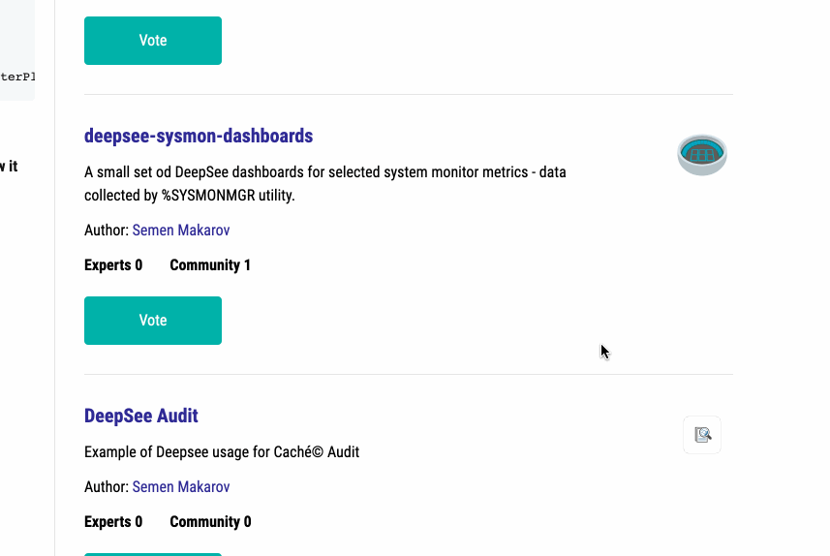Open the Semen Makarov author link under DeepSee Audit
This screenshot has height=556, width=830.
pos(181,486)
